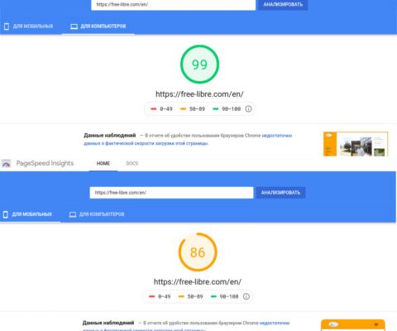Image resolution: width=397 pixels, height=331 pixels.
Task: Open the DOCS menu item
Action: [132, 163]
